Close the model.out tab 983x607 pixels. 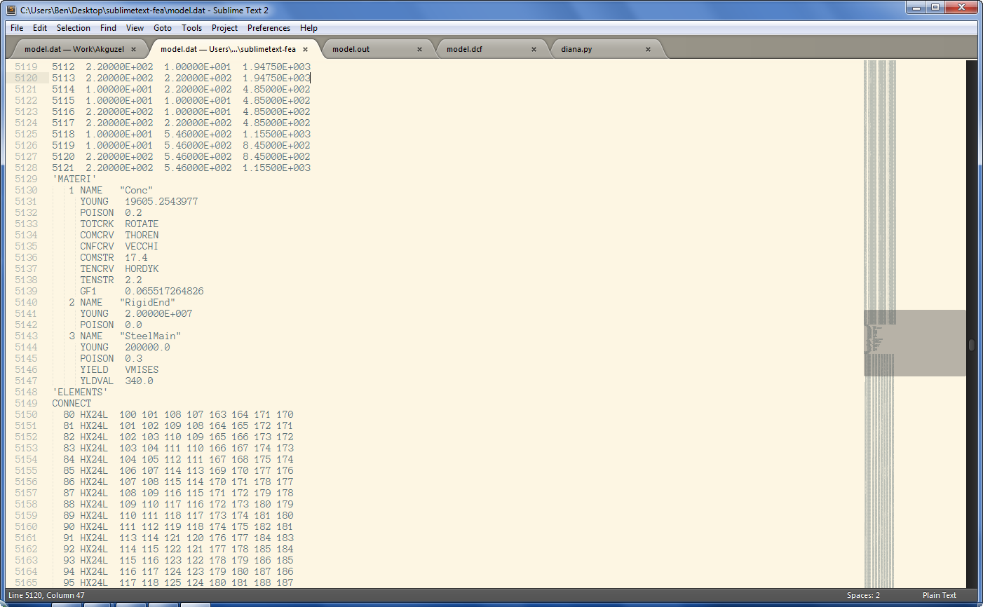419,50
